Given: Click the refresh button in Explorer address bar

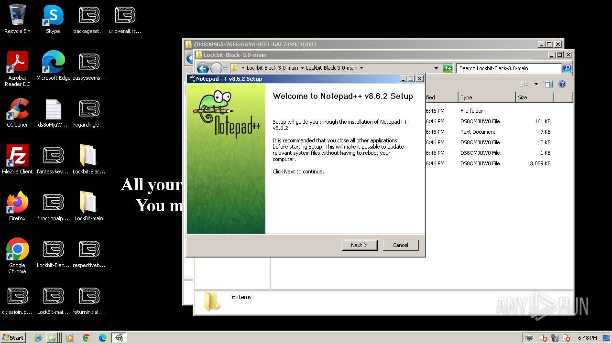Looking at the screenshot, I should tap(448, 68).
